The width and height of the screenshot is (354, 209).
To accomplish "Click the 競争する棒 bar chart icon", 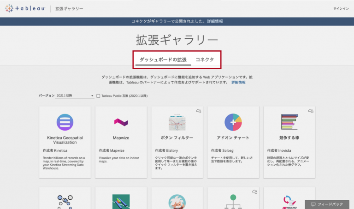I will [289, 122].
